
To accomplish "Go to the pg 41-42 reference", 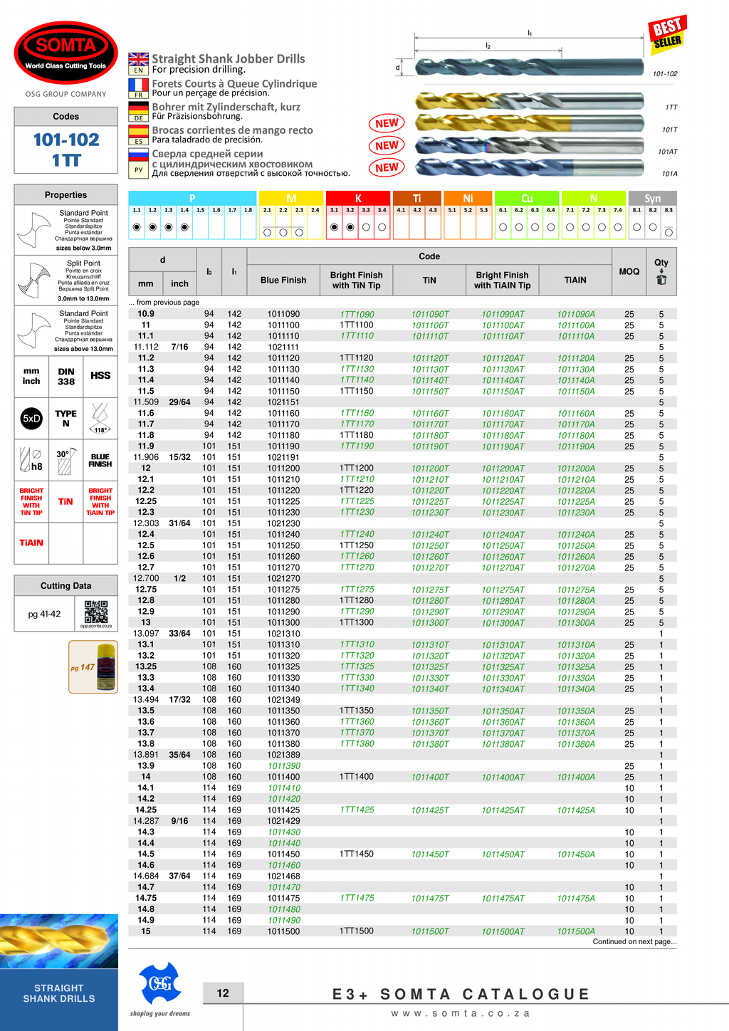I will point(44,614).
